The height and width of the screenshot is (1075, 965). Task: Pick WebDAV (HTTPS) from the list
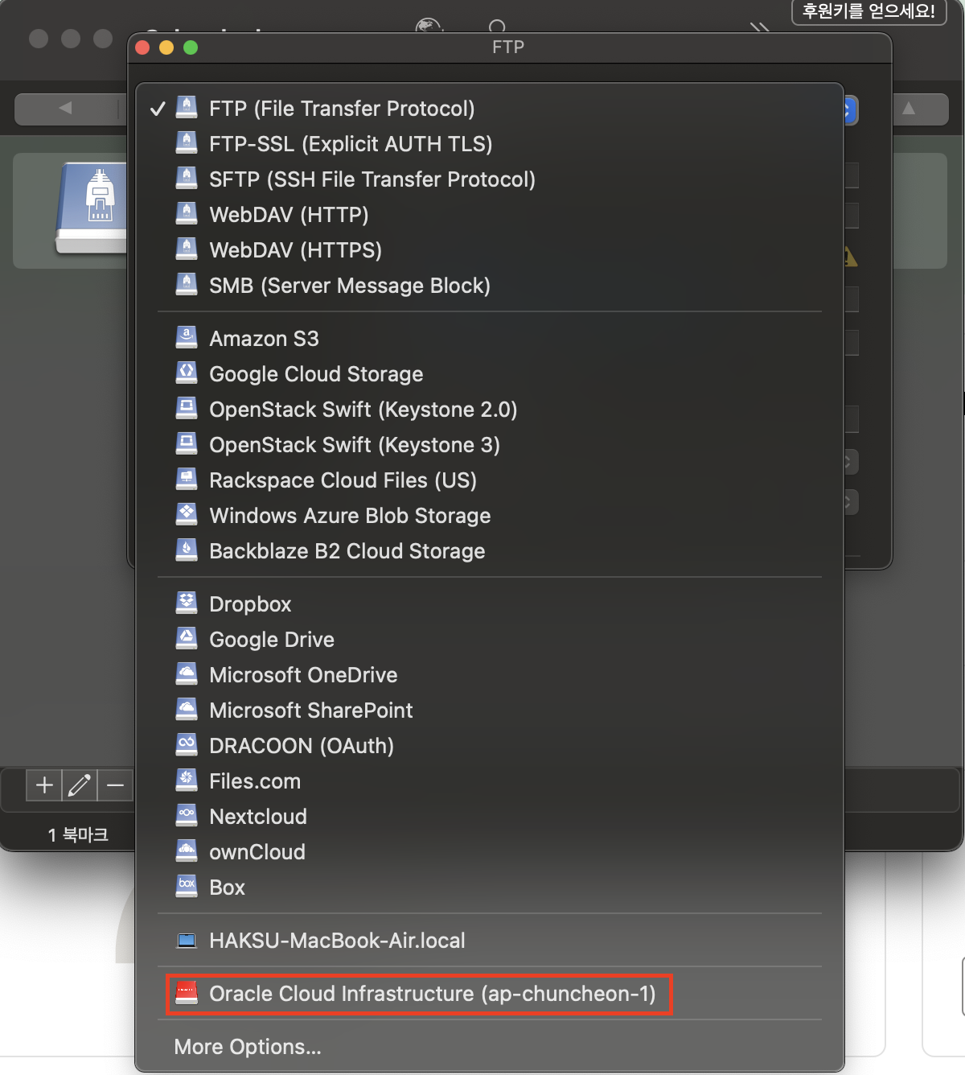click(490, 250)
